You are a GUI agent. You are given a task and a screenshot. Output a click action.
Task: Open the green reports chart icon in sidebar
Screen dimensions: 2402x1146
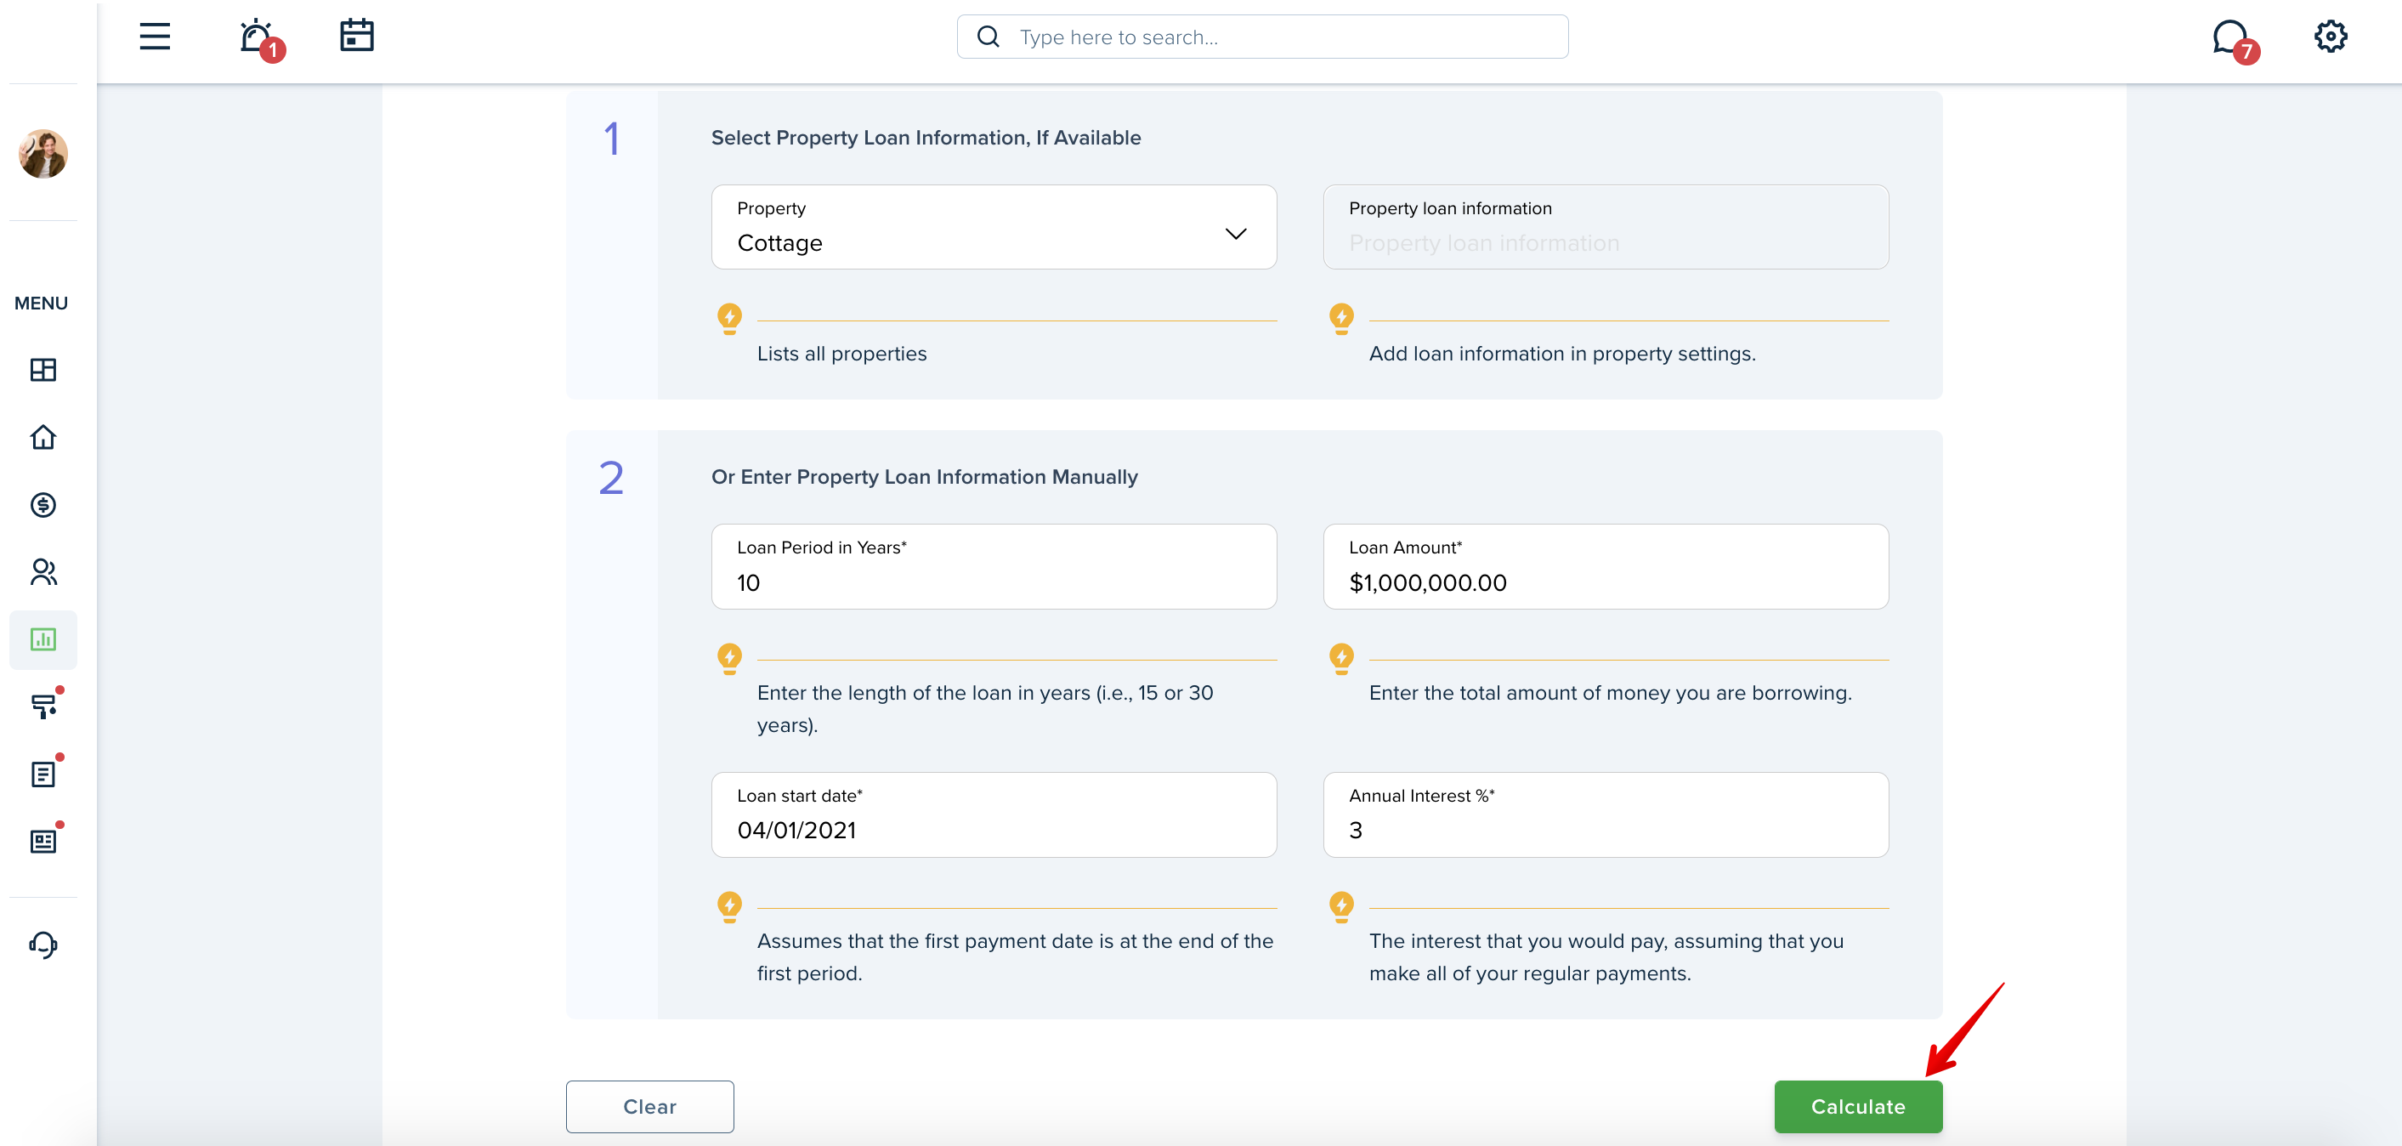(42, 639)
